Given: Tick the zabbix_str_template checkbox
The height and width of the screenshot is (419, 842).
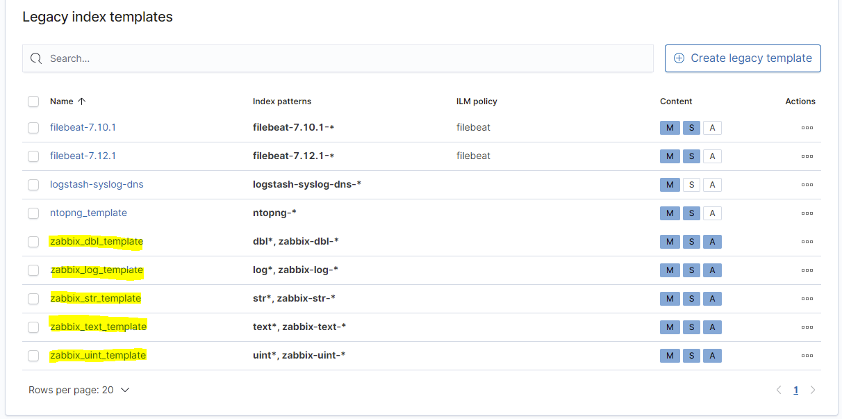Looking at the screenshot, I should [x=33, y=299].
